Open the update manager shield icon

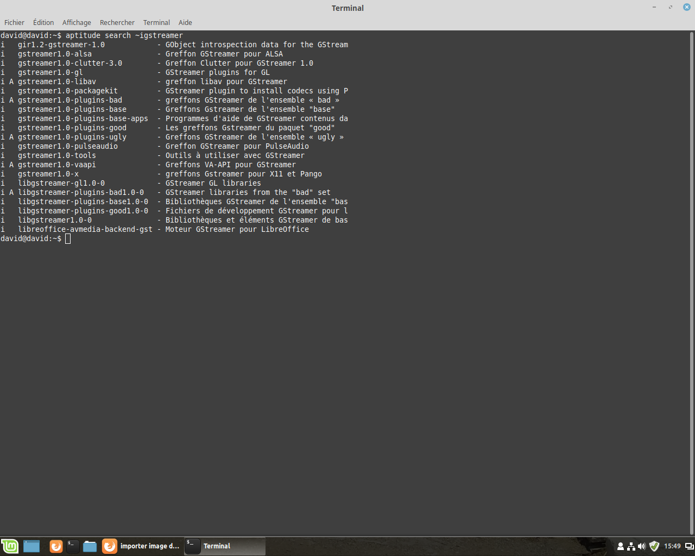pos(654,546)
